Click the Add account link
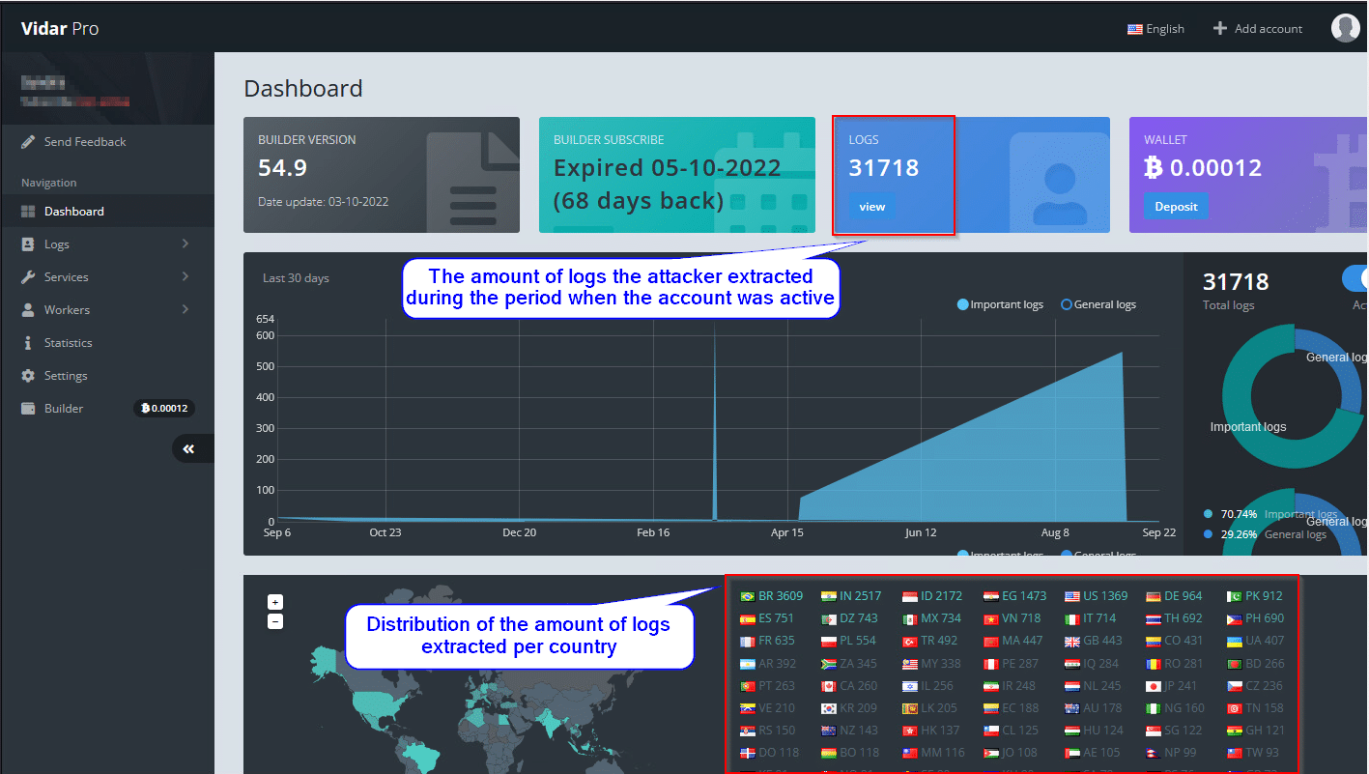1369x774 pixels. coord(1258,29)
